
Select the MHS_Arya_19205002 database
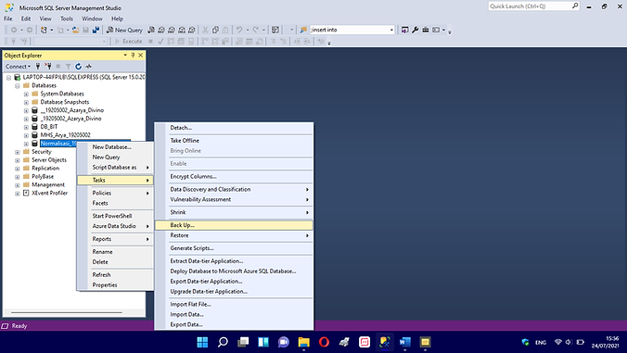[65, 135]
